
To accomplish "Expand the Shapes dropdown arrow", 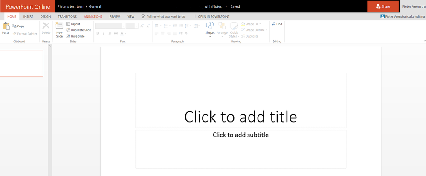I will click(210, 36).
